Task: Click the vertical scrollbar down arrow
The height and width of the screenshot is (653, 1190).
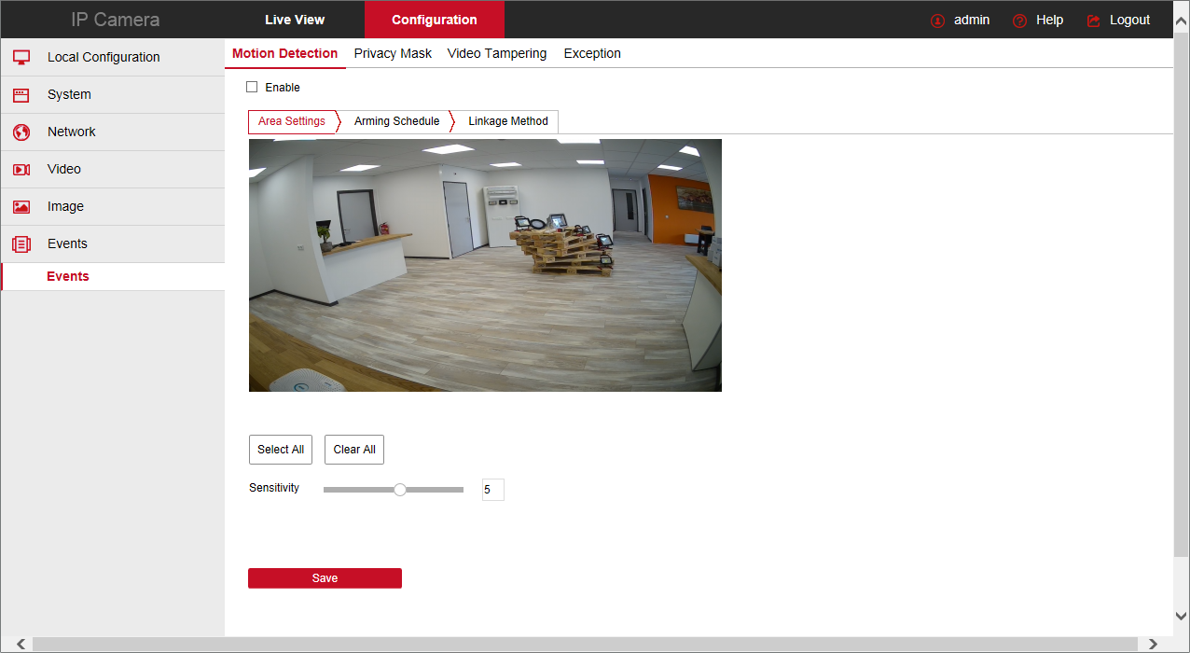Action: point(1182,616)
